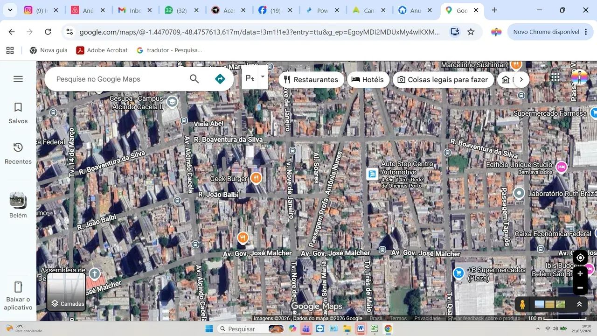Open Salvos saved places
The height and width of the screenshot is (336, 597).
18,113
